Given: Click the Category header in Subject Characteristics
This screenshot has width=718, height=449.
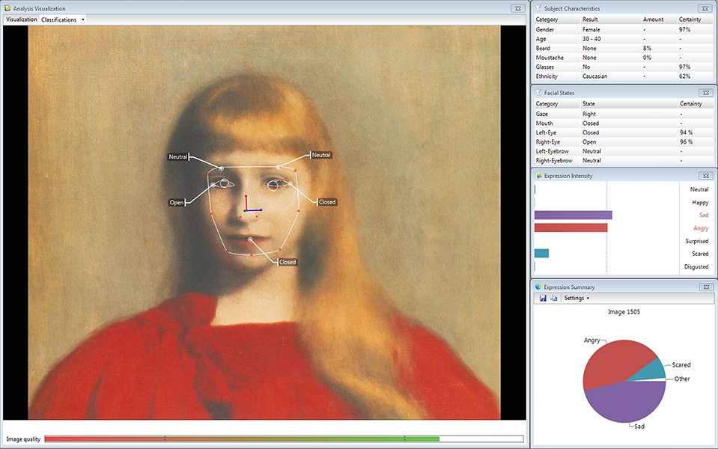Looking at the screenshot, I should pyautogui.click(x=547, y=19).
